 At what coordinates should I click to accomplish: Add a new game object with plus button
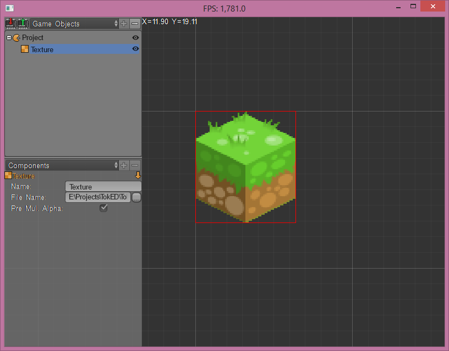124,24
